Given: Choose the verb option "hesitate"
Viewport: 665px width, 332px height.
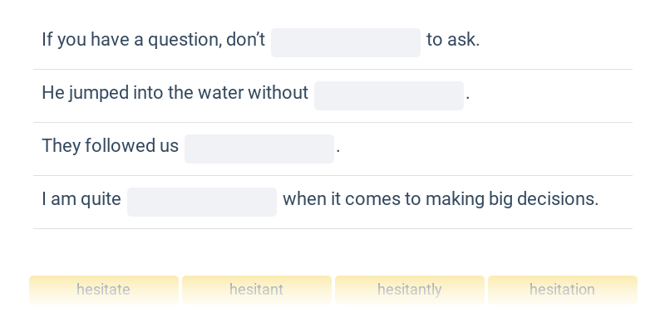Looking at the screenshot, I should pos(104,290).
